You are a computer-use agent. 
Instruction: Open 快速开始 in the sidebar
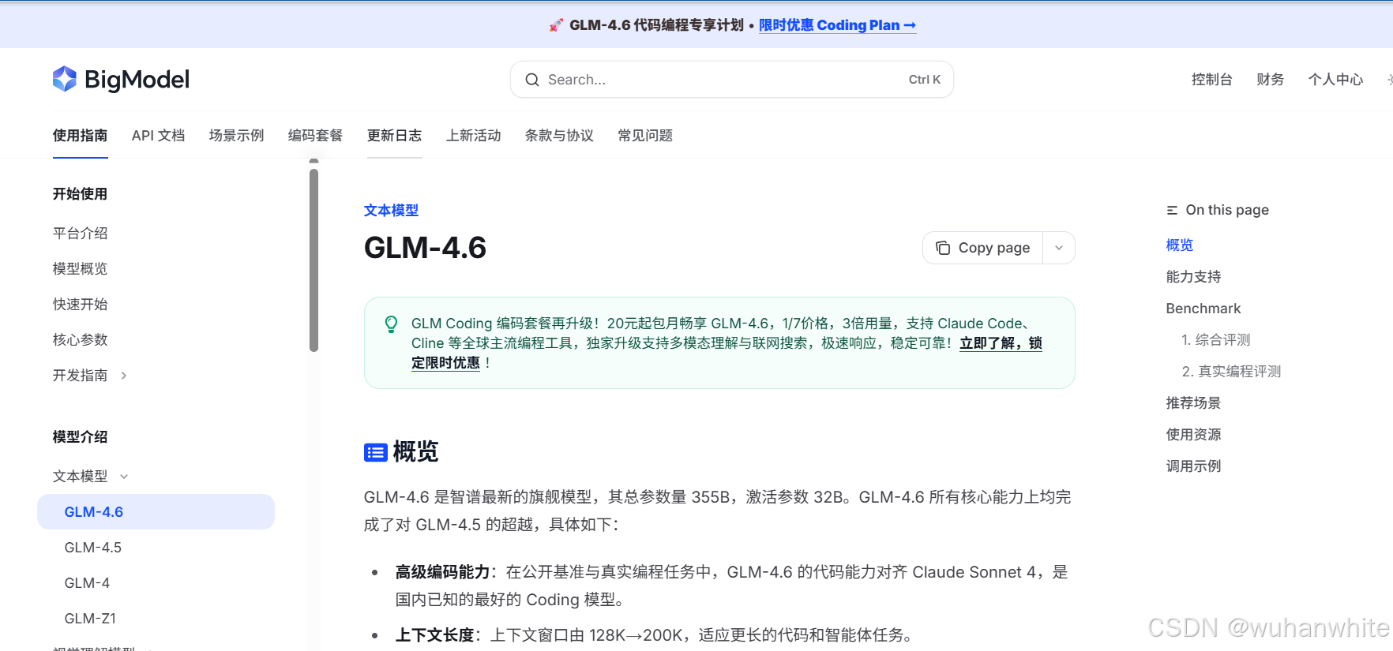(x=81, y=305)
